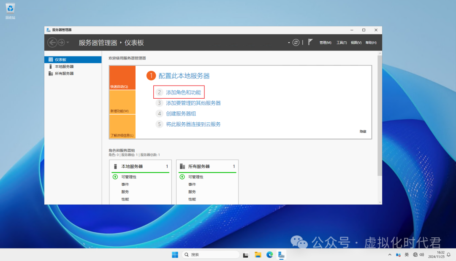The height and width of the screenshot is (261, 456).
Task: Click the taskbar 搜索 search box
Action: click(x=211, y=255)
